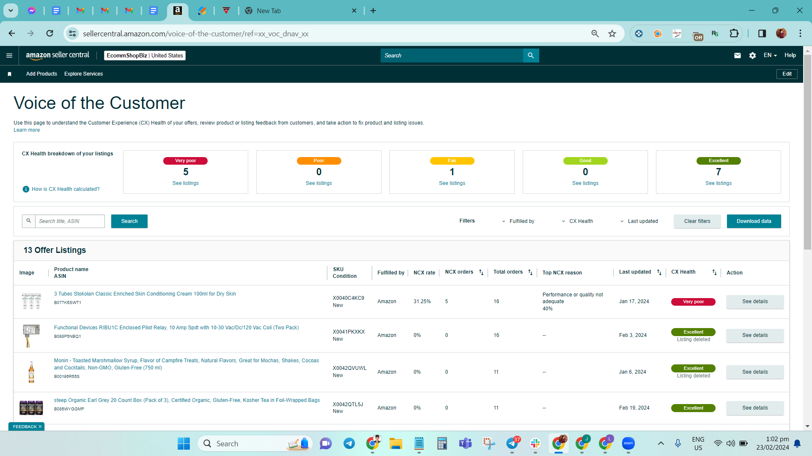The image size is (812, 456).
Task: Open the messages envelope icon
Action: click(x=738, y=55)
